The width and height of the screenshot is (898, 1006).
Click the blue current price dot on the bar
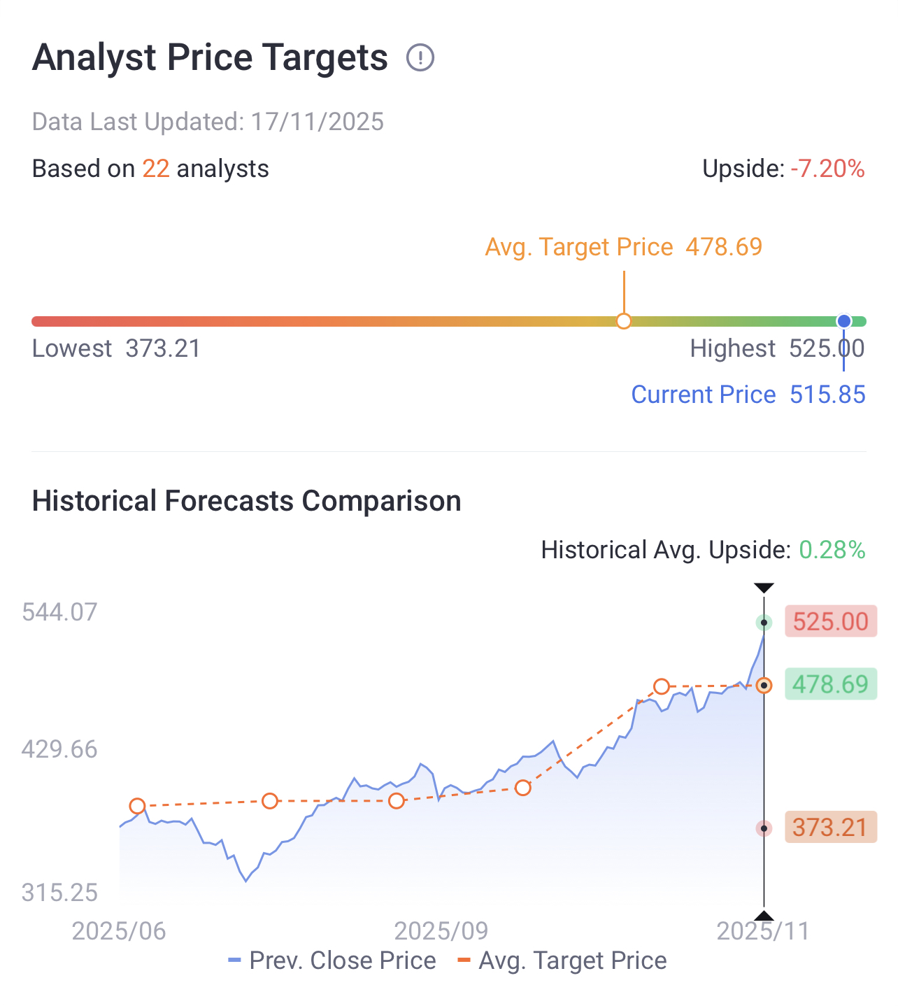(x=844, y=321)
